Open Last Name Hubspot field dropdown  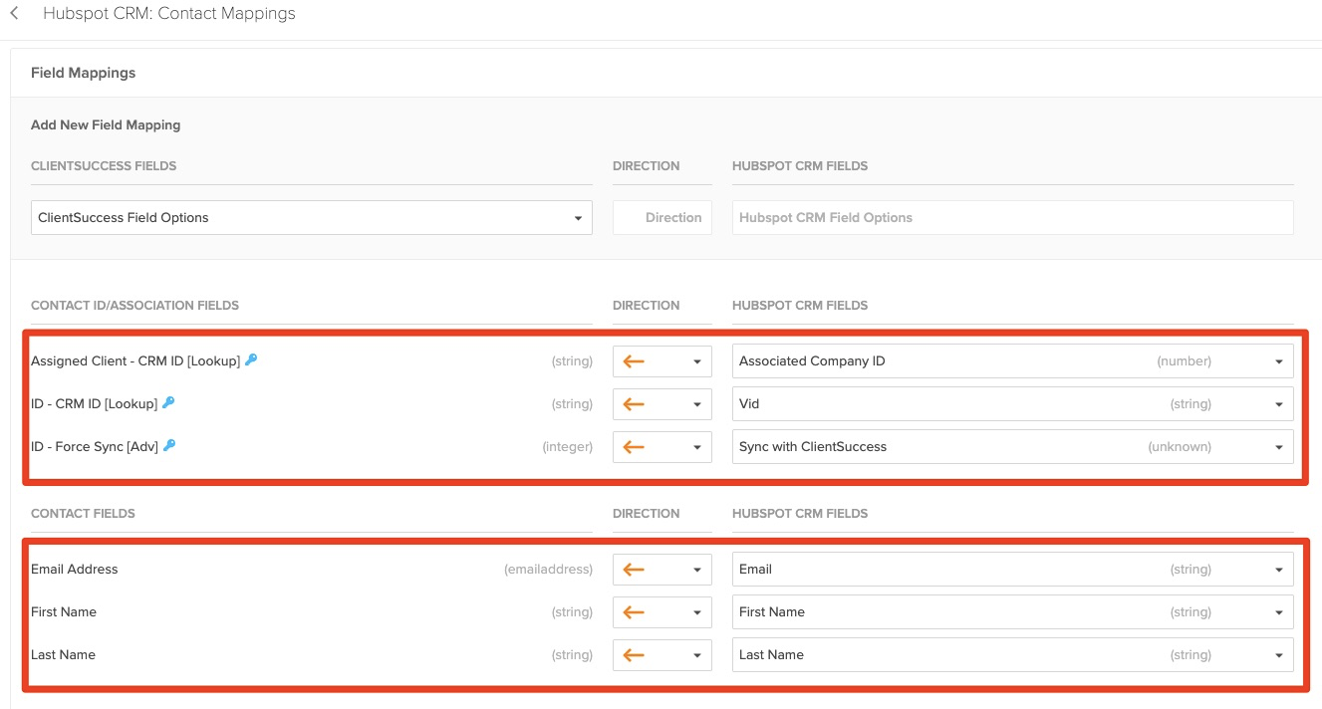[x=1013, y=655]
